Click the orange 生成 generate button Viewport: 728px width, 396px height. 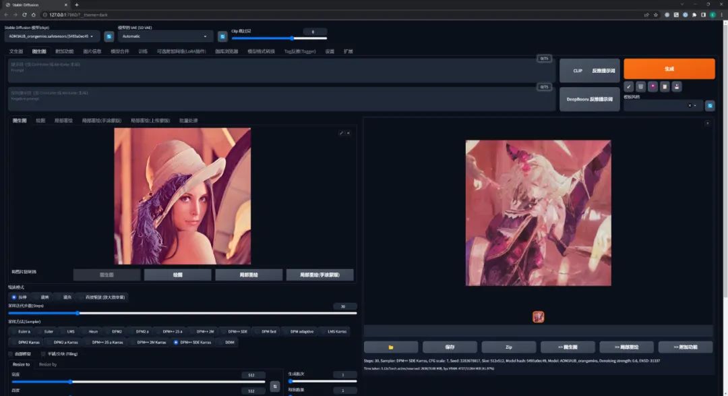coord(669,69)
